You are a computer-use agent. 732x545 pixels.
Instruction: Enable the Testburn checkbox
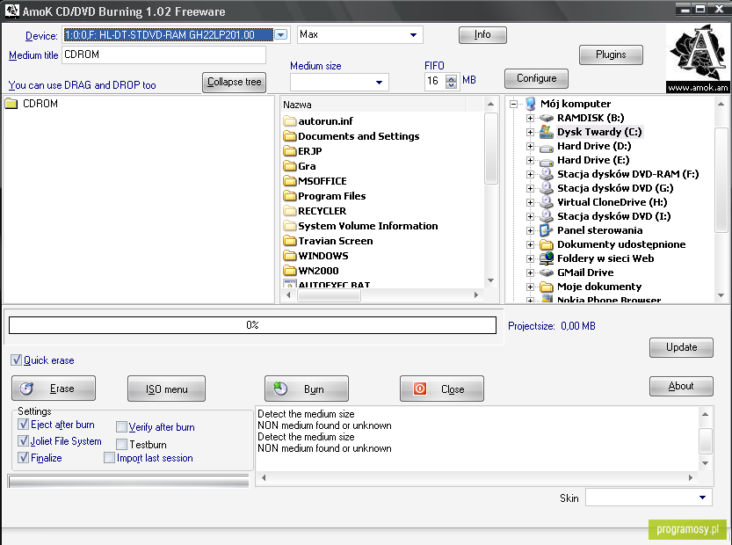point(121,444)
